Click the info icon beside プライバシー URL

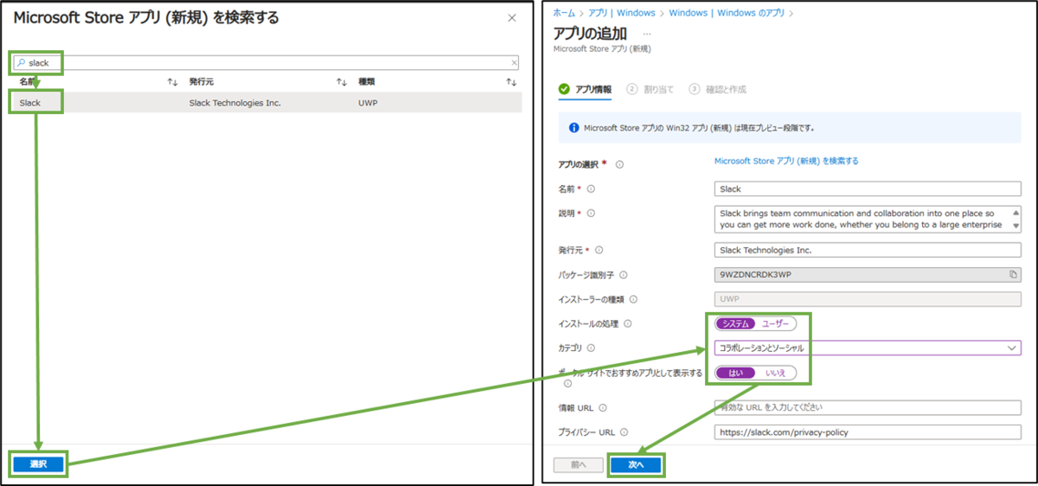[623, 432]
